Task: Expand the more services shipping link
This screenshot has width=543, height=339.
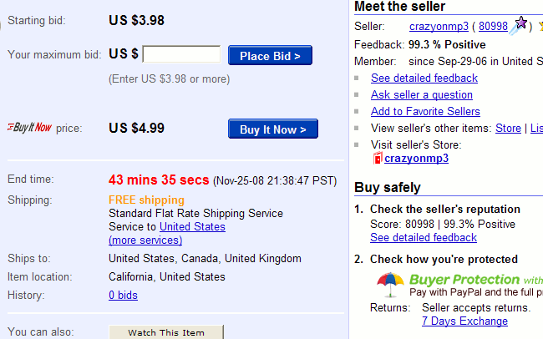Action: (145, 240)
